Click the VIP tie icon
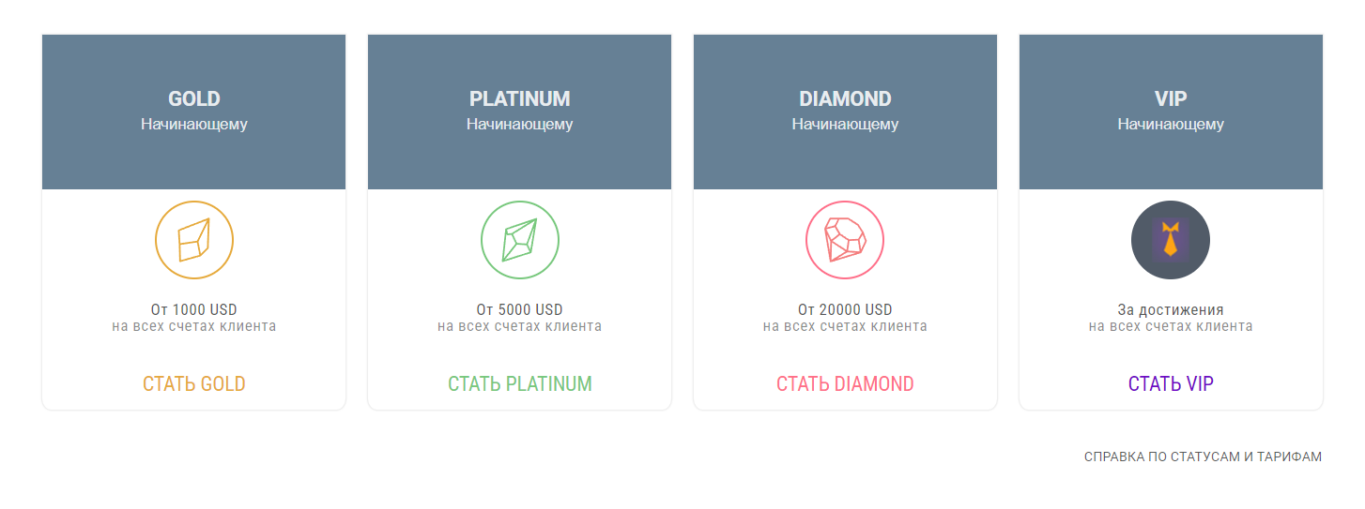The height and width of the screenshot is (509, 1365). (1171, 240)
